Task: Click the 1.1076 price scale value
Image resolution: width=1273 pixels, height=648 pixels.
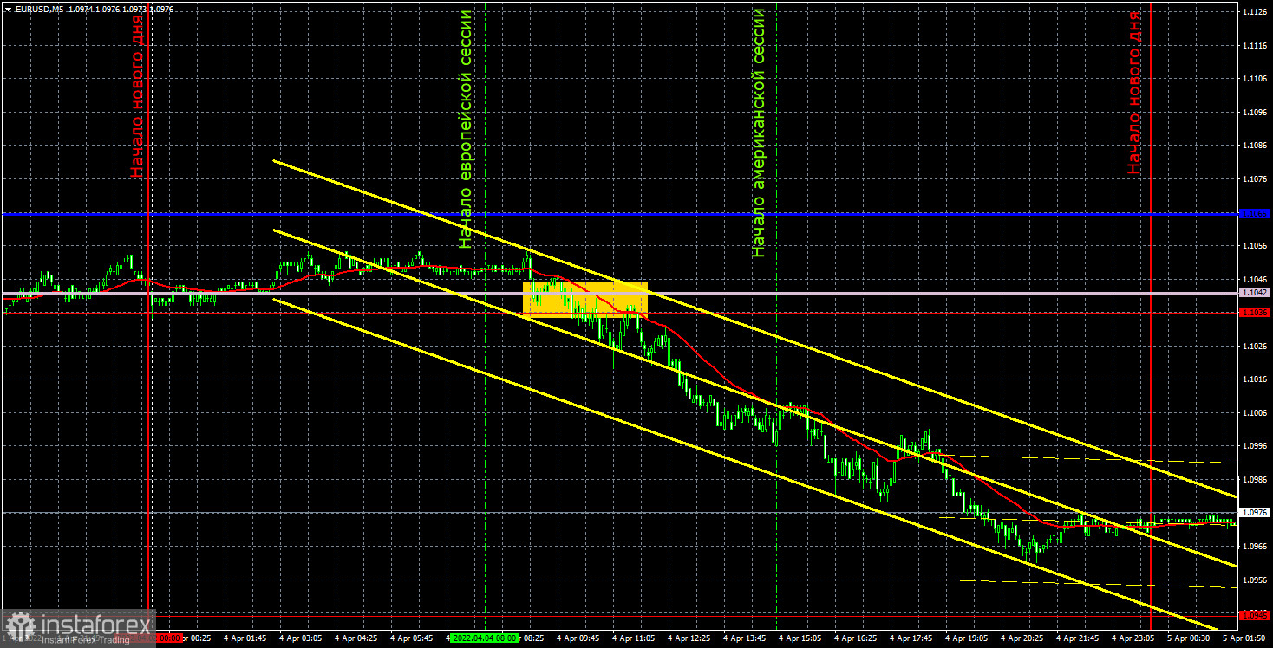Action: coord(1255,179)
